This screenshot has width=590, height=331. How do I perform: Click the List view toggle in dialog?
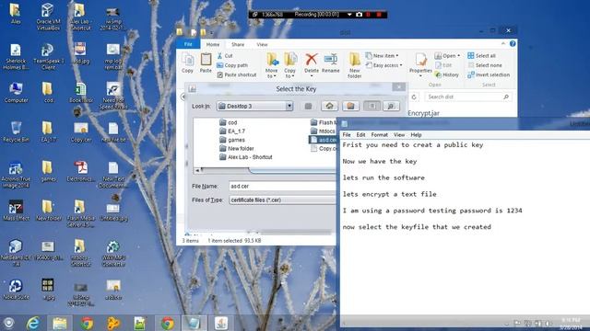point(372,107)
